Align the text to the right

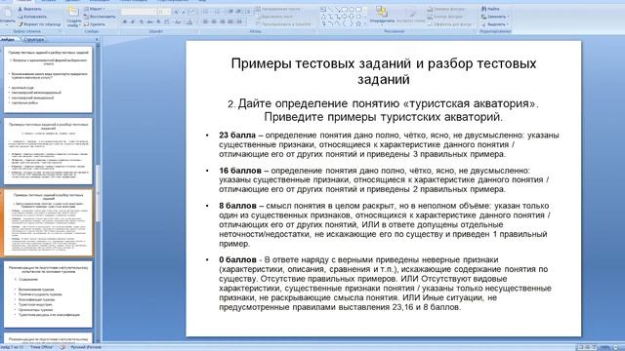click(x=223, y=21)
